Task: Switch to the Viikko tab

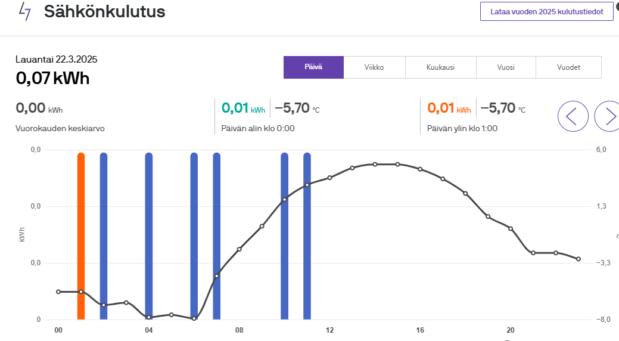Action: (374, 67)
